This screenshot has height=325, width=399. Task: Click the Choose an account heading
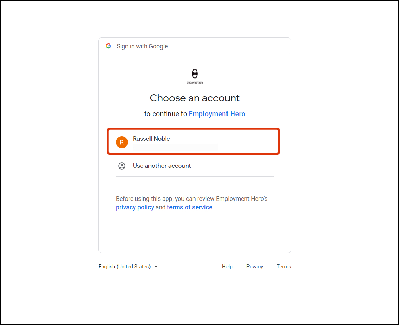(x=195, y=98)
